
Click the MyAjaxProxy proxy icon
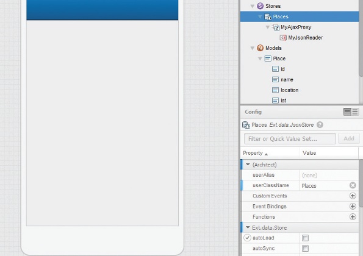[x=276, y=27]
